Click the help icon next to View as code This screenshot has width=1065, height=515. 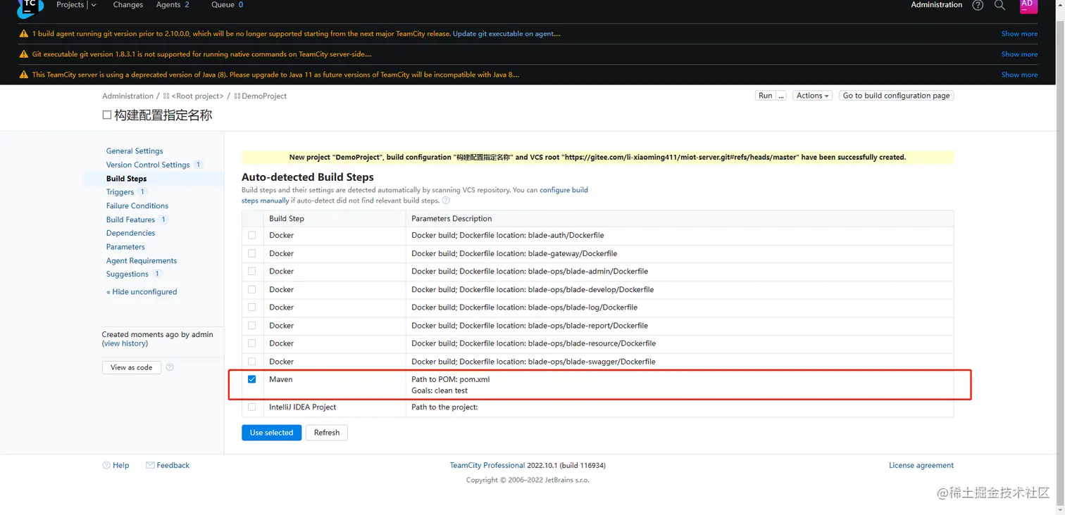click(170, 367)
